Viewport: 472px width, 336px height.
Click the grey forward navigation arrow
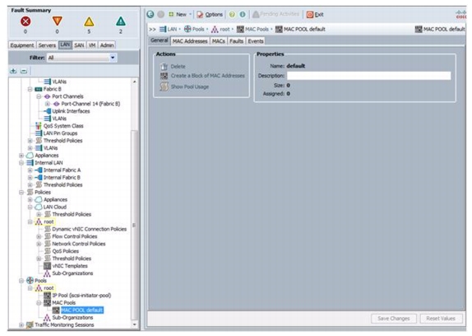pos(161,14)
